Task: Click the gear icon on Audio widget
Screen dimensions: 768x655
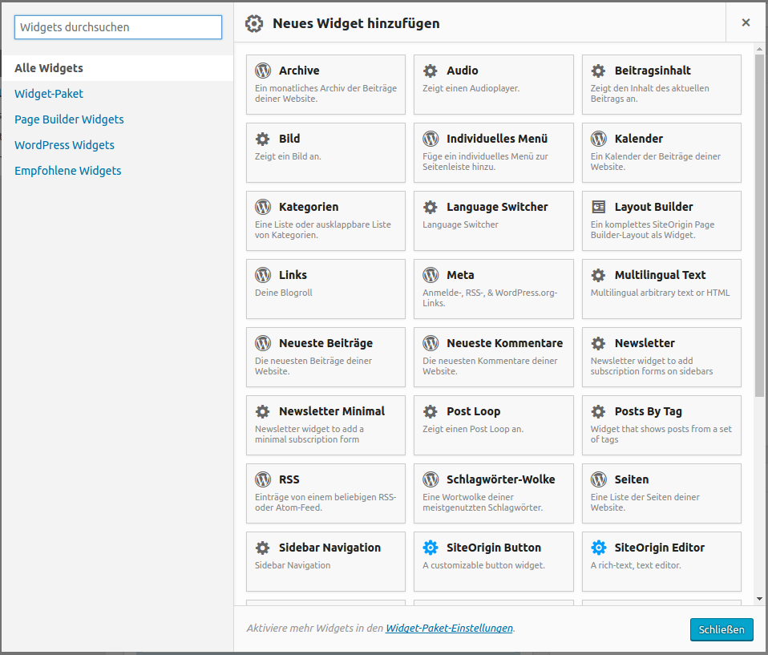Action: tap(430, 71)
